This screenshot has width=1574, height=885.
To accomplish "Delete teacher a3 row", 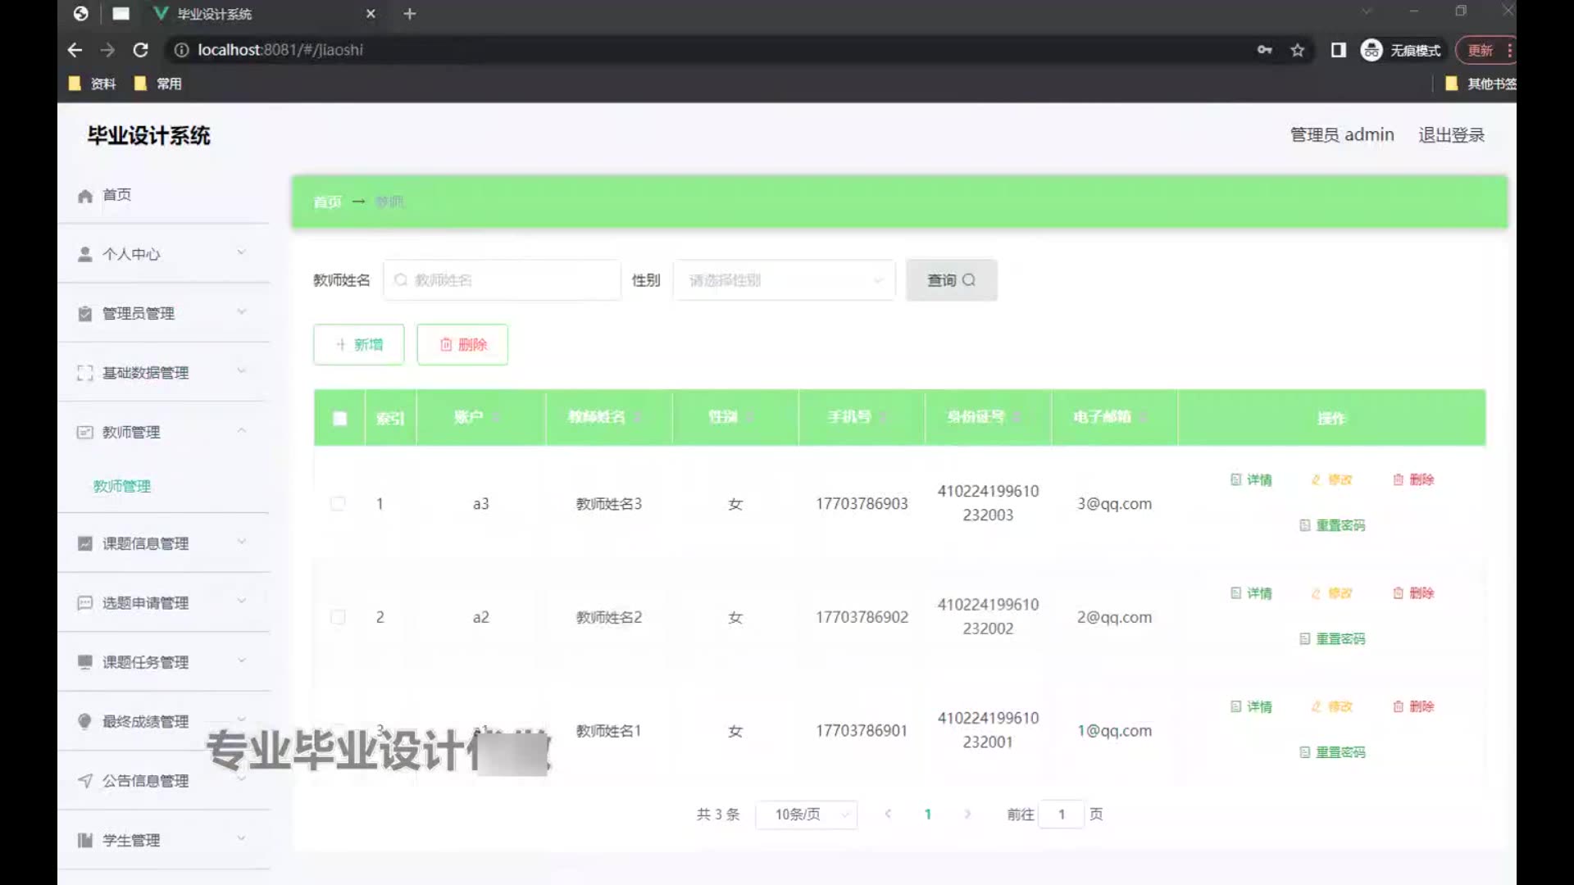I will (1413, 479).
